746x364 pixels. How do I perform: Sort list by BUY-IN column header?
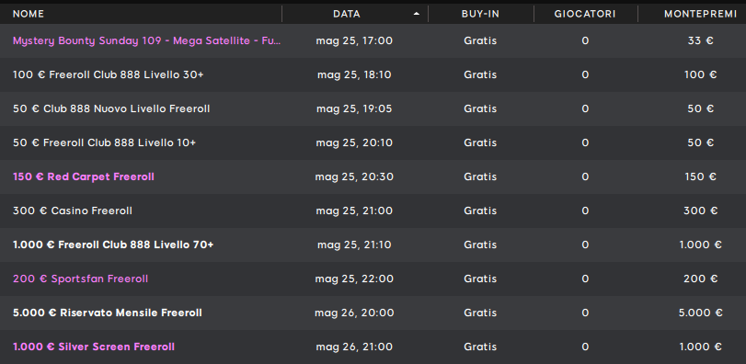[x=480, y=14]
